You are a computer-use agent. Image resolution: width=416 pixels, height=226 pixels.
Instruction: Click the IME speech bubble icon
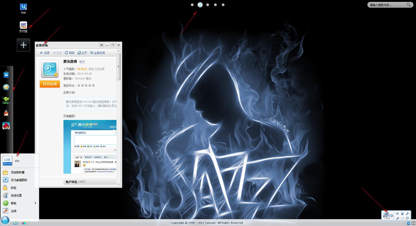click(407, 218)
